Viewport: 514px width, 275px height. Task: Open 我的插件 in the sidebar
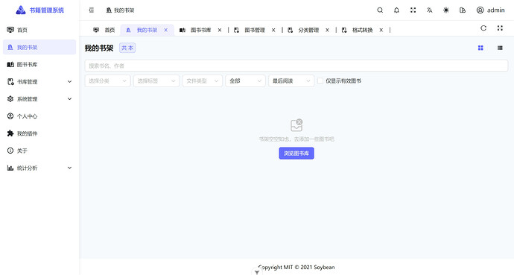point(39,133)
